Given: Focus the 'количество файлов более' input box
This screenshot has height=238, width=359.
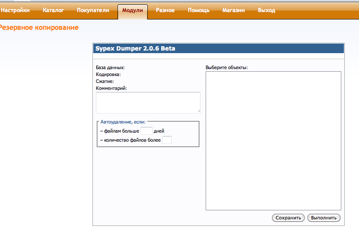Looking at the screenshot, I should point(166,140).
